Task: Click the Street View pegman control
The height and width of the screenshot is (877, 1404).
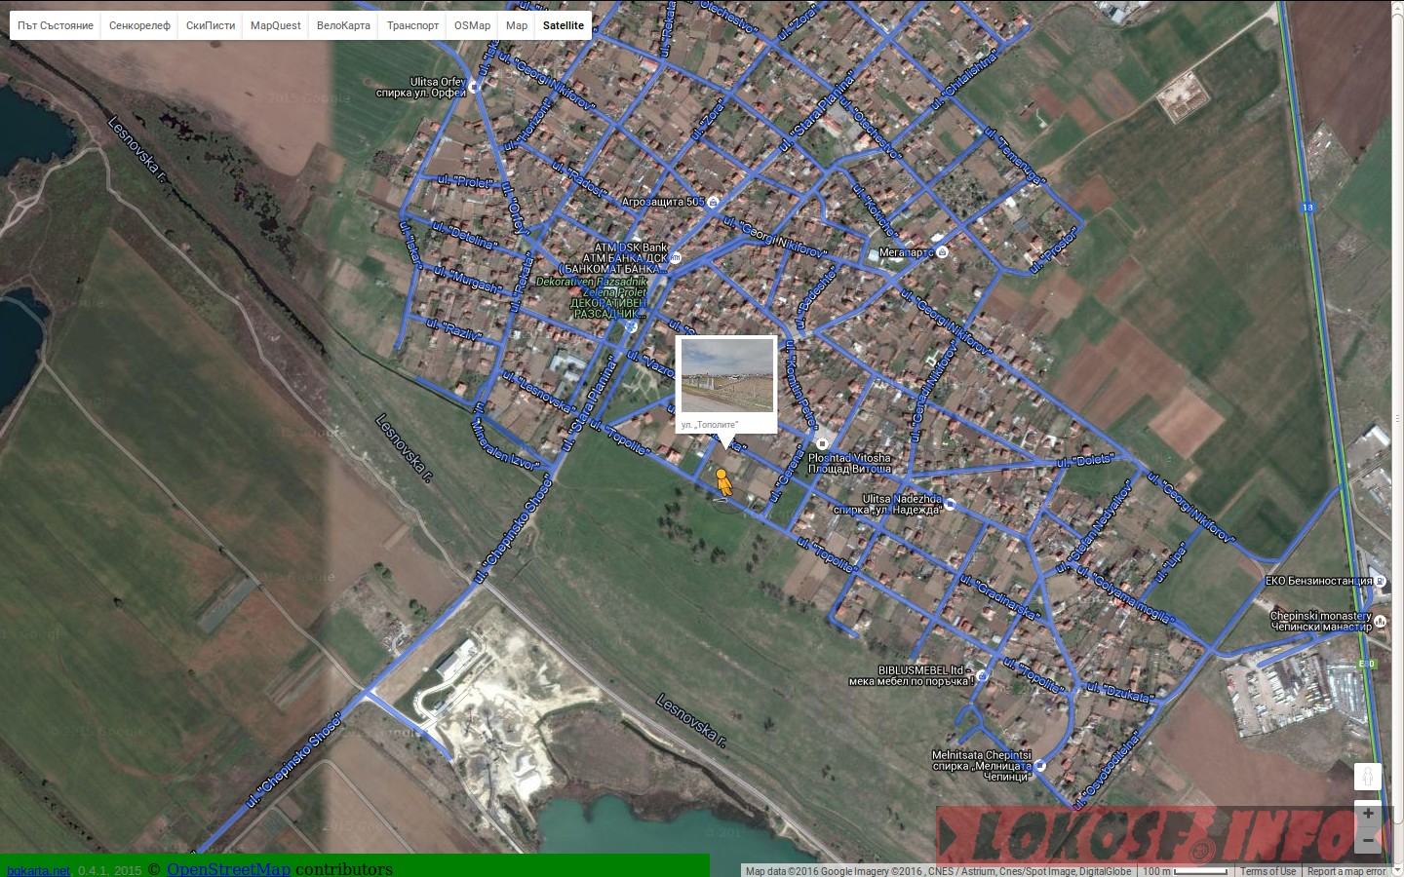Action: 1367,777
